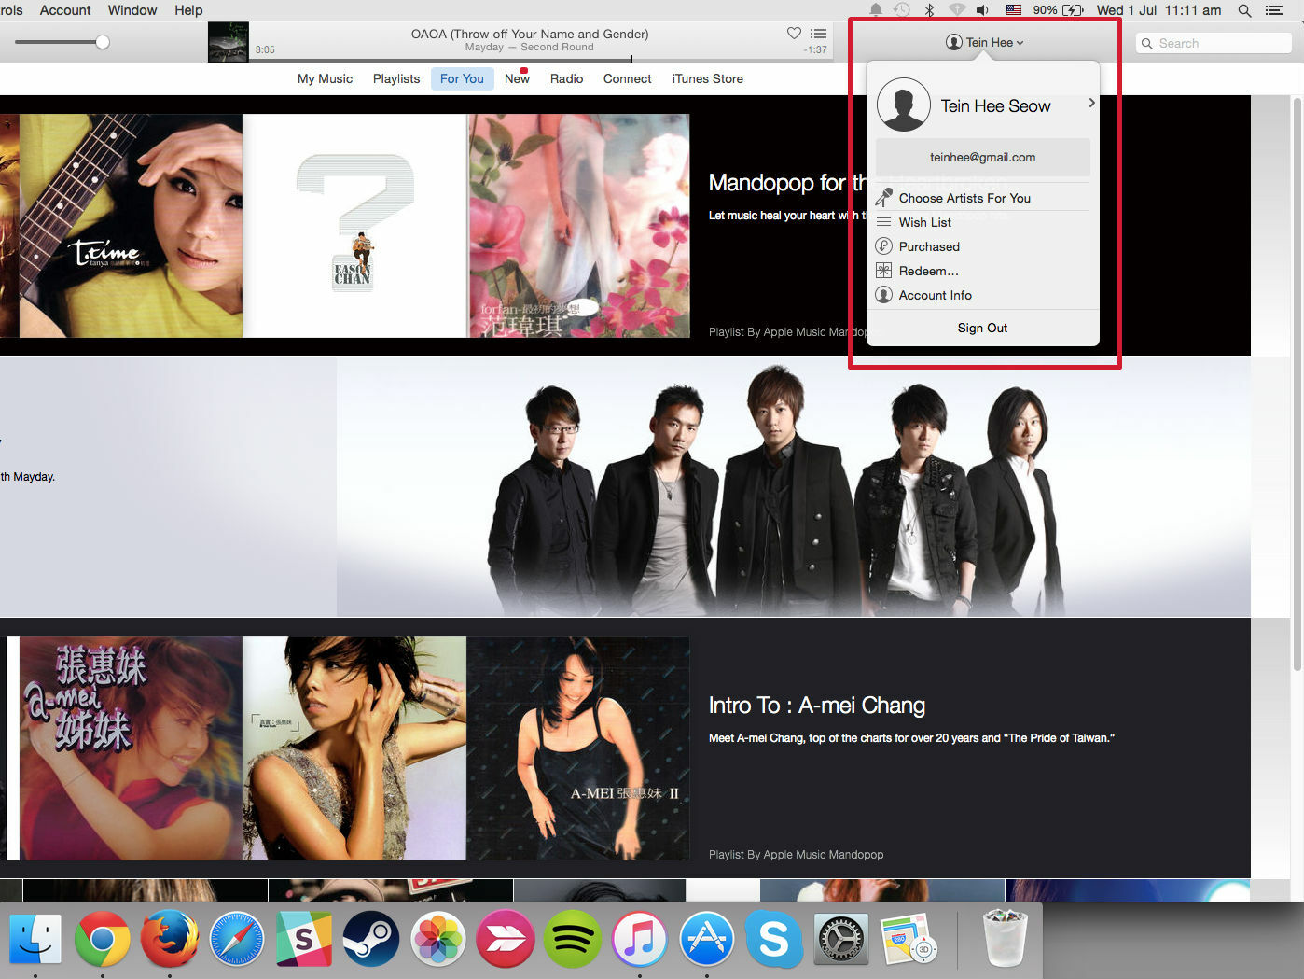Open the Window menu
The height and width of the screenshot is (979, 1304).
tap(132, 10)
